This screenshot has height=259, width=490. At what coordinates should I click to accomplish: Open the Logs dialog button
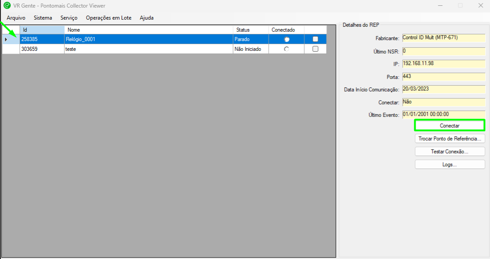pyautogui.click(x=450, y=164)
